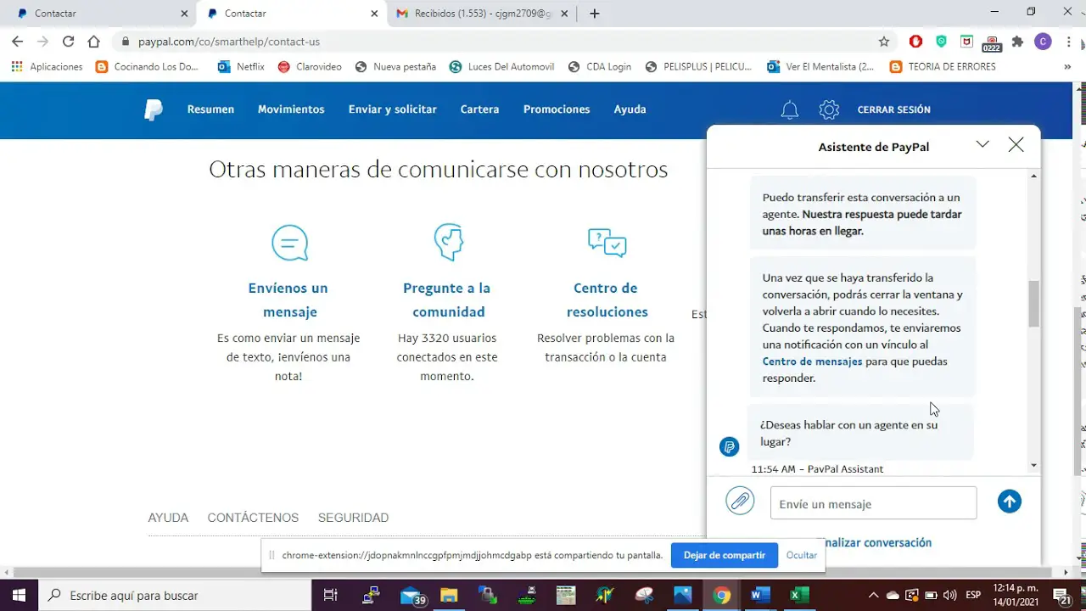
Task: Open the Movimientos menu
Action: point(291,109)
